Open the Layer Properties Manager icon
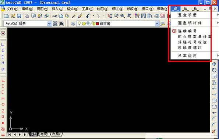 coord(73,24)
